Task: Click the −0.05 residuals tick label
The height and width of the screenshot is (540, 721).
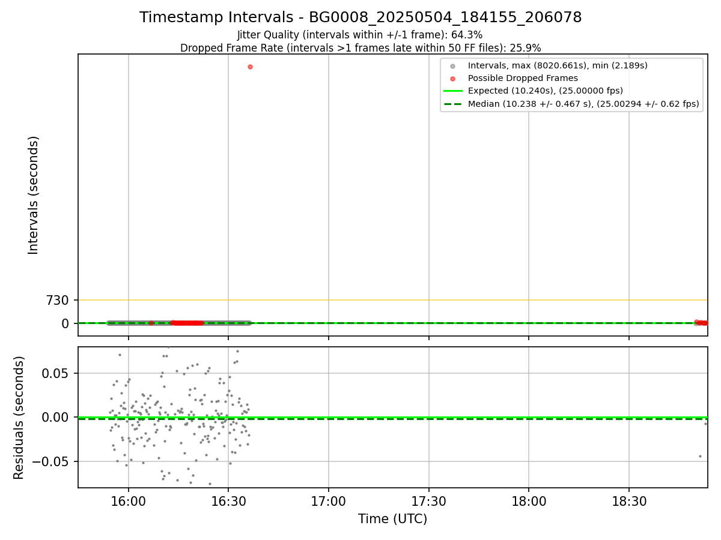Action: (x=50, y=461)
